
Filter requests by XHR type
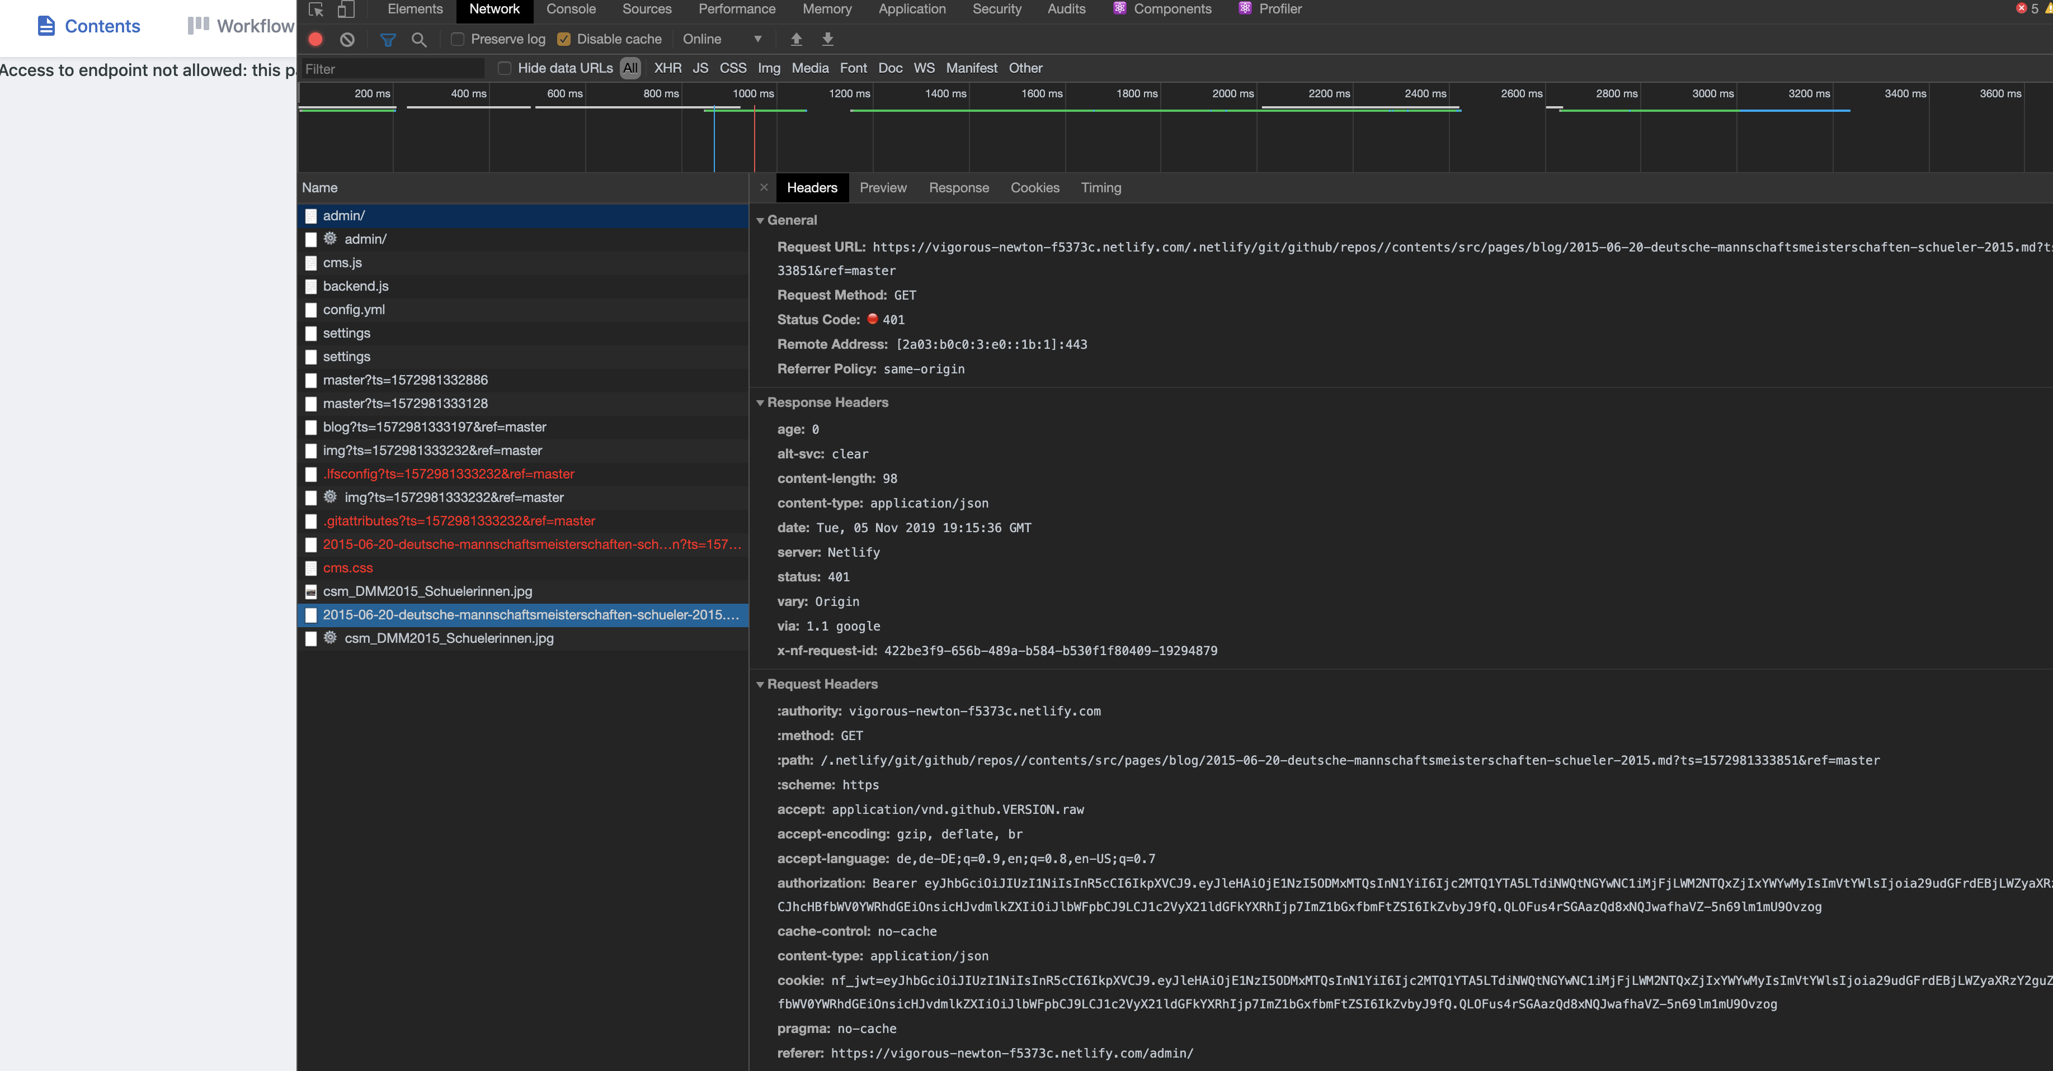coord(667,69)
